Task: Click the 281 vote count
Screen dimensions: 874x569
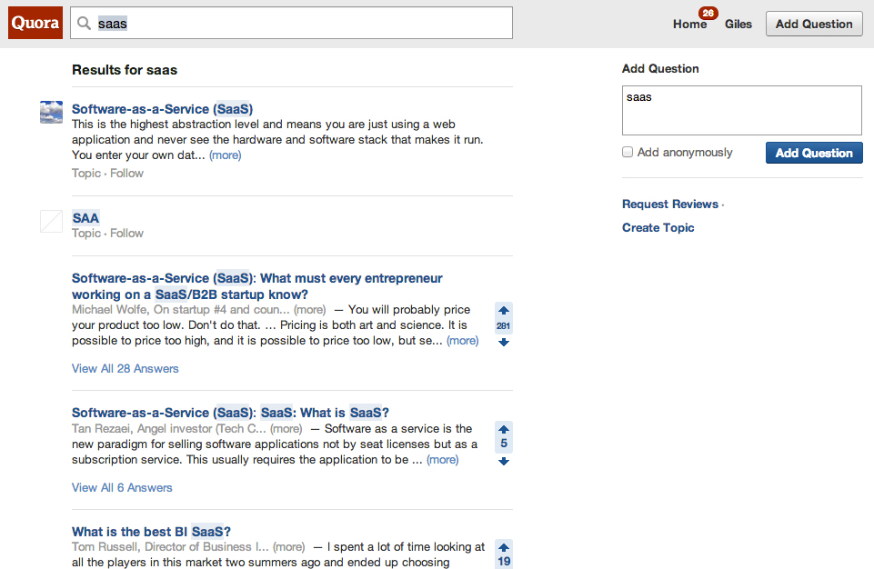Action: click(x=503, y=326)
